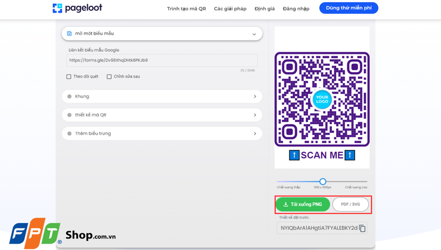The image size is (441, 250).
Task: Open the mở một biểu mẫu dropdown
Action: pos(162,34)
